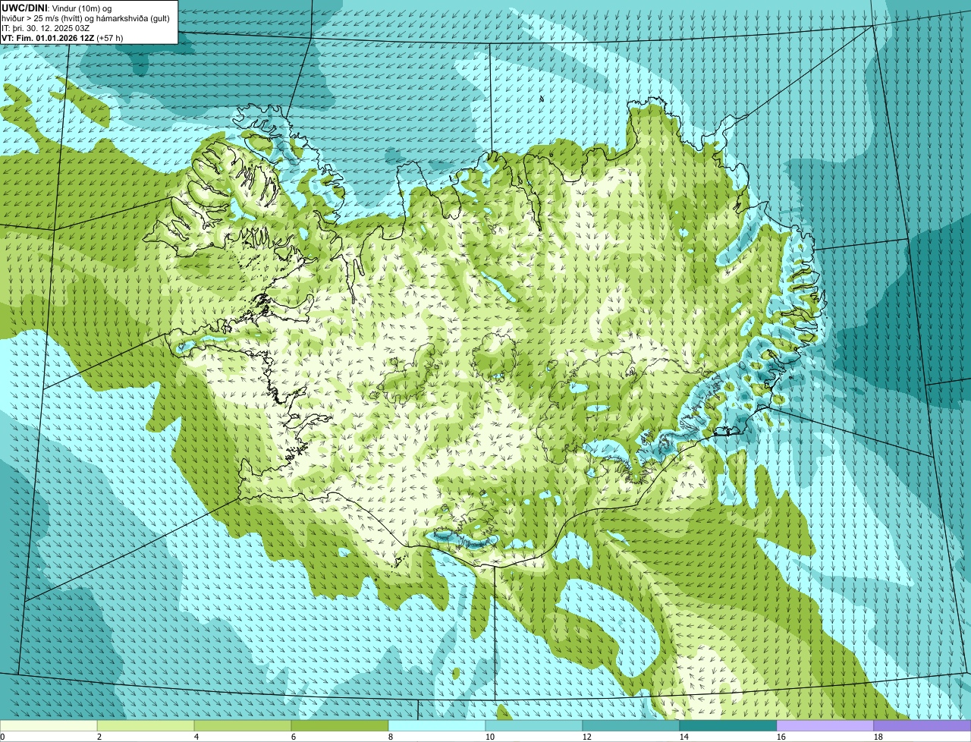Image resolution: width=971 pixels, height=742 pixels.
Task: Click the '0' label on the legend scale
Action: tap(2, 737)
